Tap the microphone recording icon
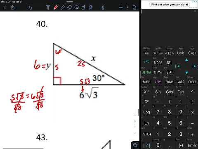The height and width of the screenshot is (149, 198). point(103,7)
